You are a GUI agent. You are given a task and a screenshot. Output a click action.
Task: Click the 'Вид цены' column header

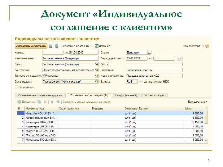point(107,109)
